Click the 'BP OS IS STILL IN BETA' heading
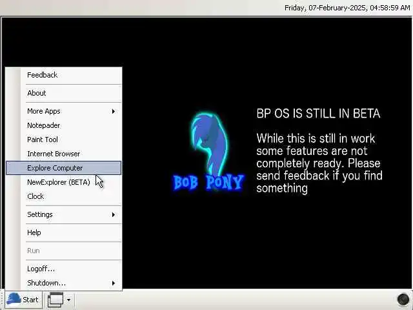 [318, 114]
